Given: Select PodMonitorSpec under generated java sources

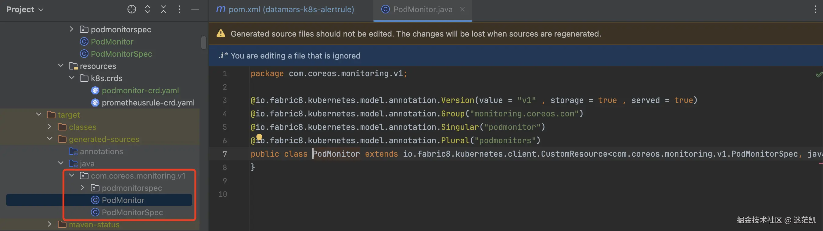Looking at the screenshot, I should pyautogui.click(x=132, y=212).
